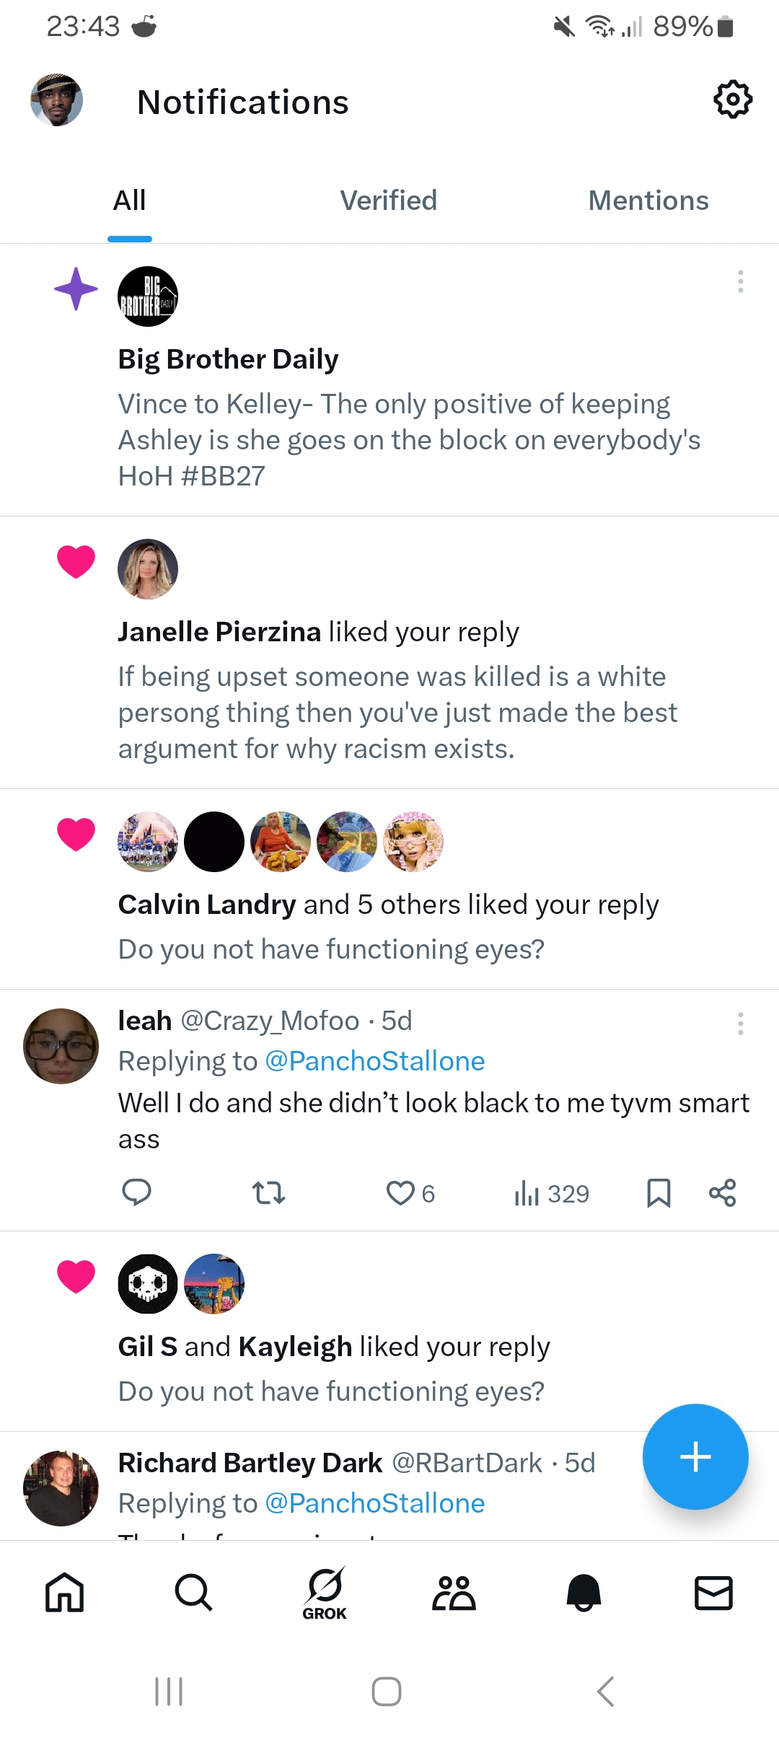Open notification settings gear icon

click(x=733, y=100)
